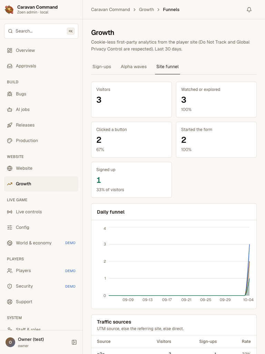Click the Daily funnel heading

click(111, 212)
